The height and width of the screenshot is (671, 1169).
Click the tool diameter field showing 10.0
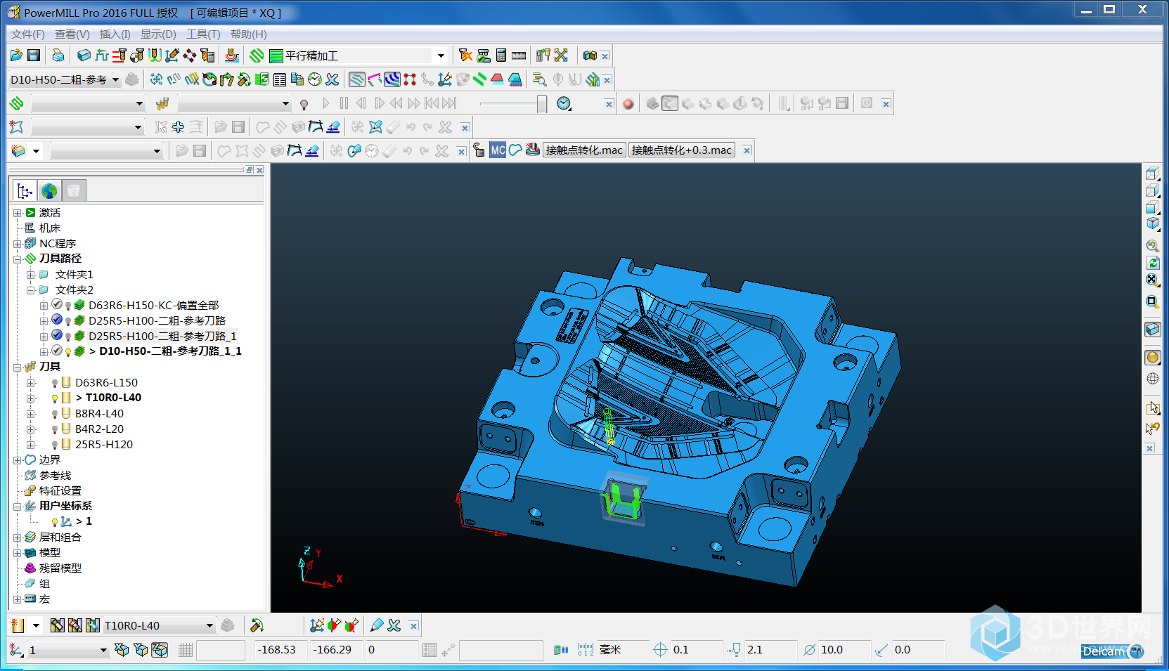pyautogui.click(x=844, y=650)
